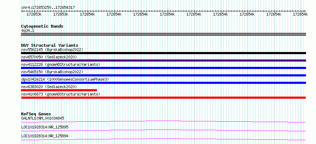This screenshot has width=316, height=144.
Task: Click the right arrowhead of the coordinate ruler
Action: click(x=305, y=11)
